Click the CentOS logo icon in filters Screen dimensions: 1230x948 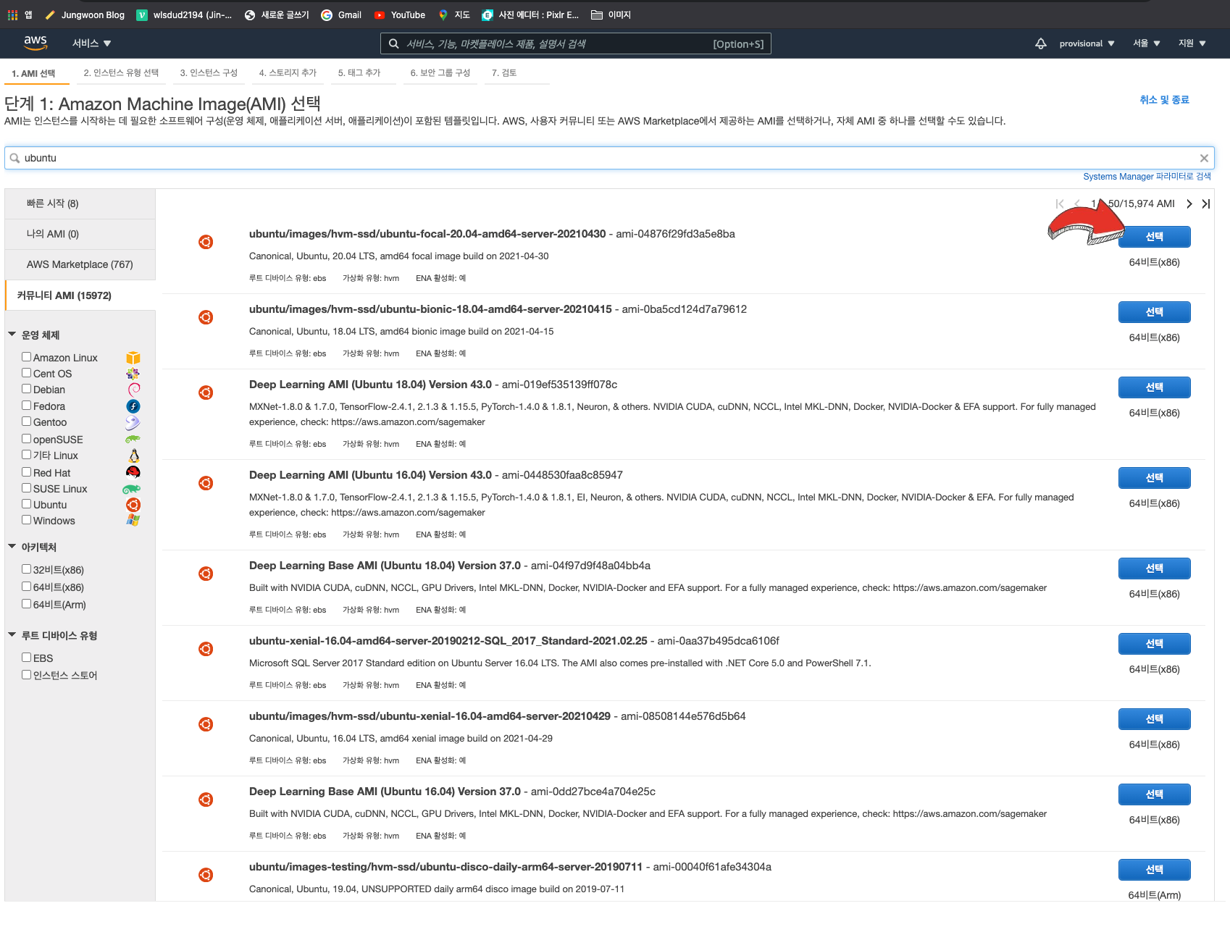coord(133,374)
